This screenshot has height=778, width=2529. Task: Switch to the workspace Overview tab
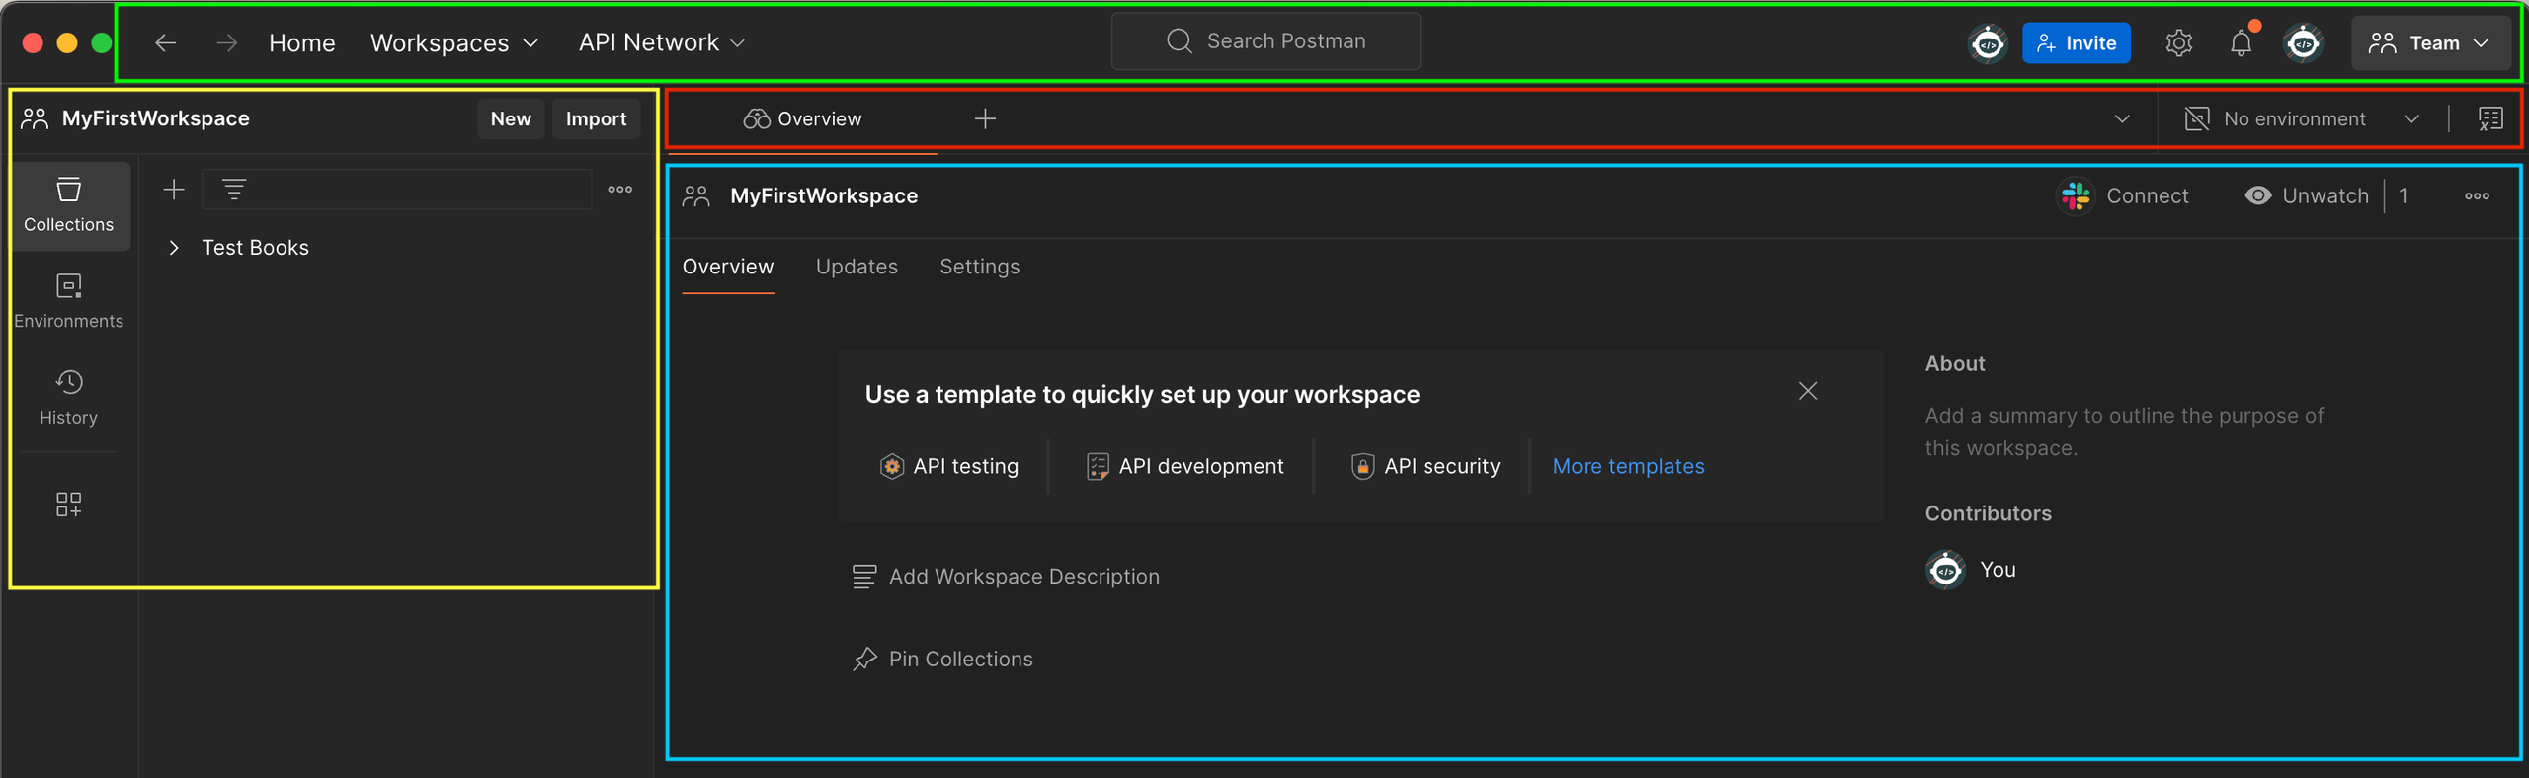(728, 267)
